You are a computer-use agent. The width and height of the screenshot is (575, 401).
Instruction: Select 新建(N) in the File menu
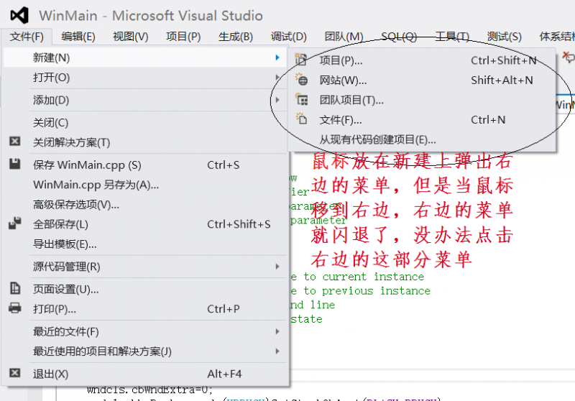144,57
